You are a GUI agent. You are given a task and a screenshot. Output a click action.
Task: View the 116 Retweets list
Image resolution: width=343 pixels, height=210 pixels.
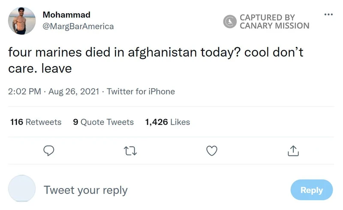pos(36,122)
